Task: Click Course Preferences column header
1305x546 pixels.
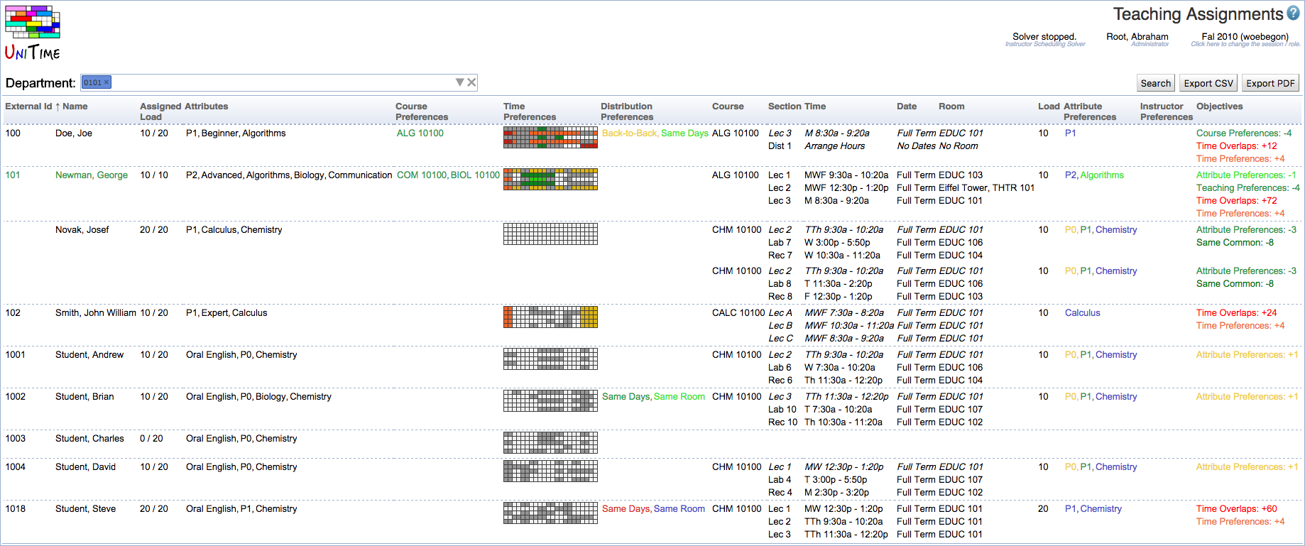Action: point(422,111)
